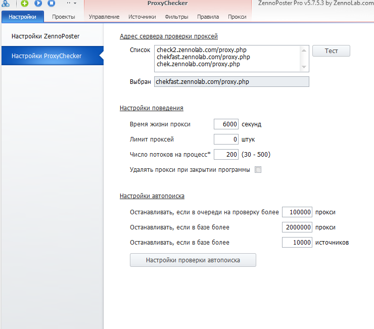Click base proxy limit field showing 2000000

coord(297,227)
